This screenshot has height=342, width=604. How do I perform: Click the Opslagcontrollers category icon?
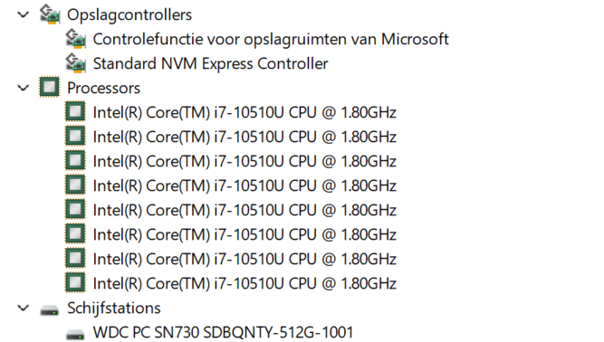[50, 14]
